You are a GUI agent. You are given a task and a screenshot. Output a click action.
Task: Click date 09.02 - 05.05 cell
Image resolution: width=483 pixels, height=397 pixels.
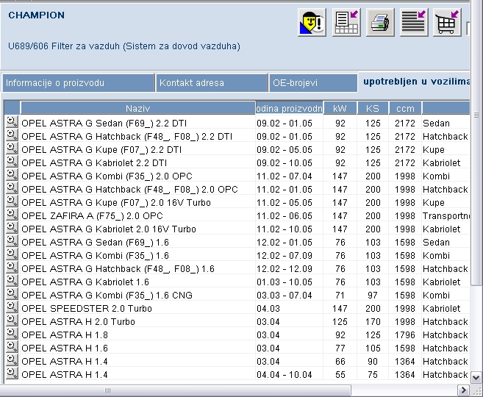[x=285, y=150]
